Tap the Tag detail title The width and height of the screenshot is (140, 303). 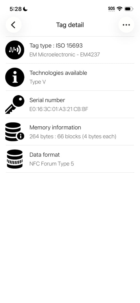70,25
